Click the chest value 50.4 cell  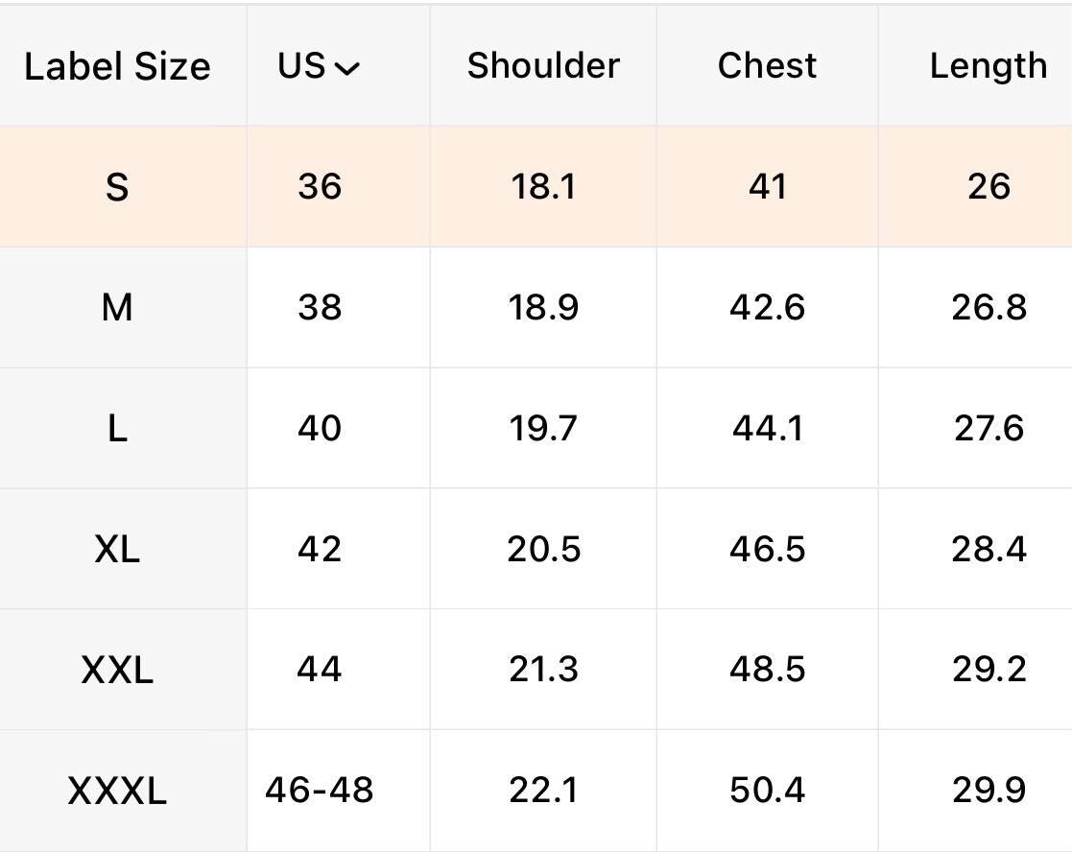767,790
